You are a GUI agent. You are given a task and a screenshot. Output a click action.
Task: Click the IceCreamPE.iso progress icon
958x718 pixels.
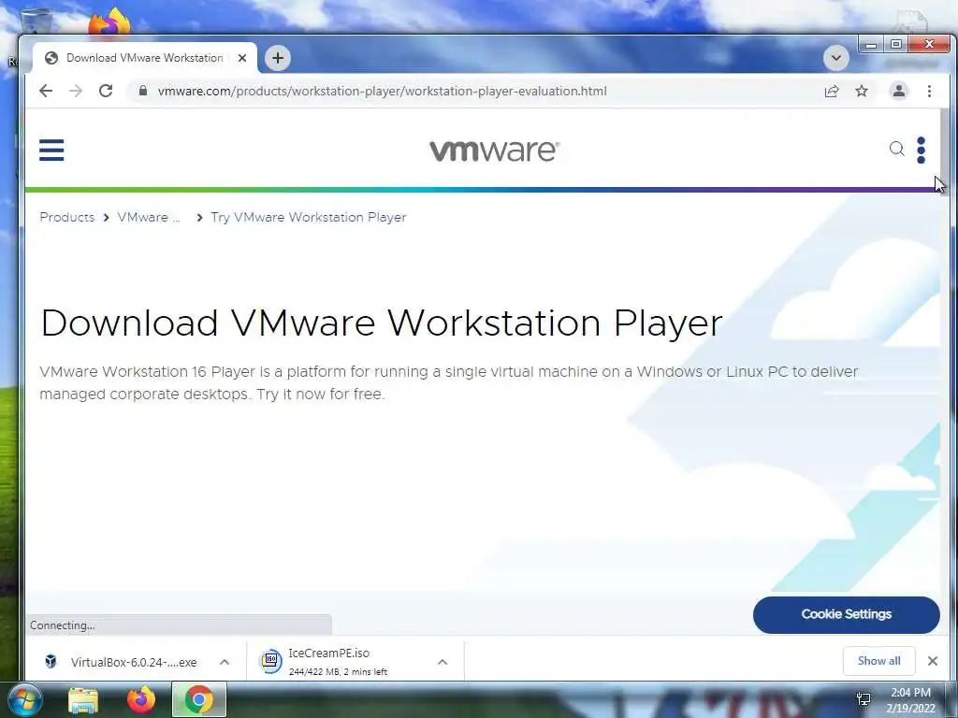[271, 661]
